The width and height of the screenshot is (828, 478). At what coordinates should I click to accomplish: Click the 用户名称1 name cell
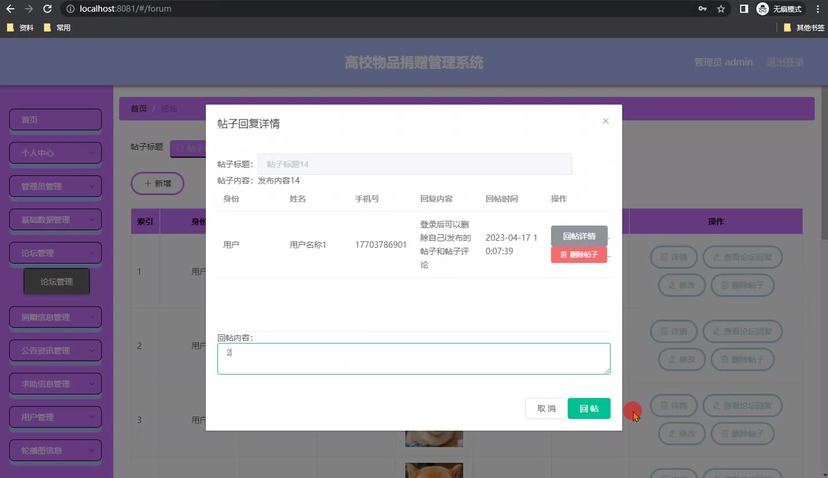click(x=308, y=245)
